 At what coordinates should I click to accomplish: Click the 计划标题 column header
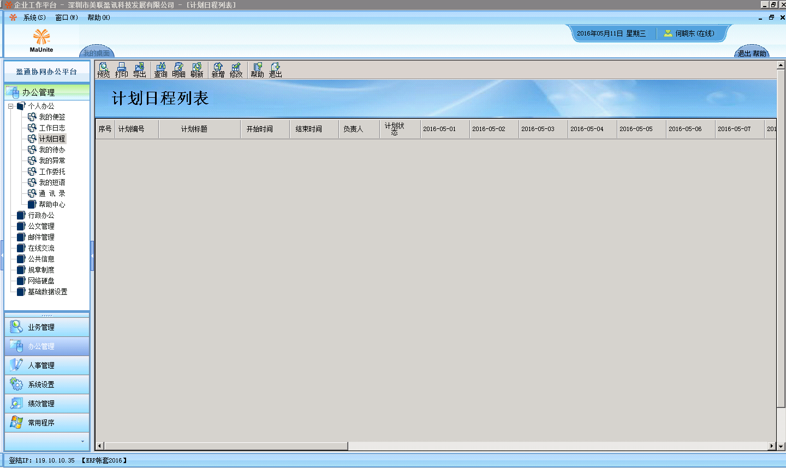199,129
